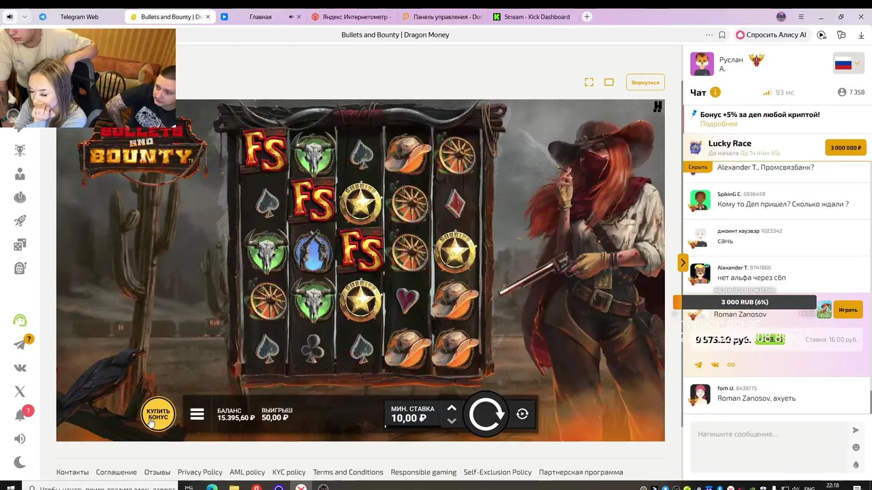Open Telegram channel from left sidebar
Viewport: 872px width, 490px height.
point(20,344)
